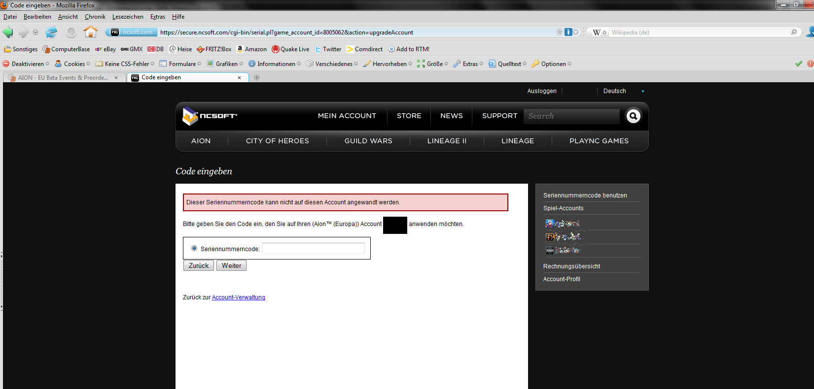This screenshot has height=389, width=814.
Task: Open the eBay bookmark
Action: [106, 49]
